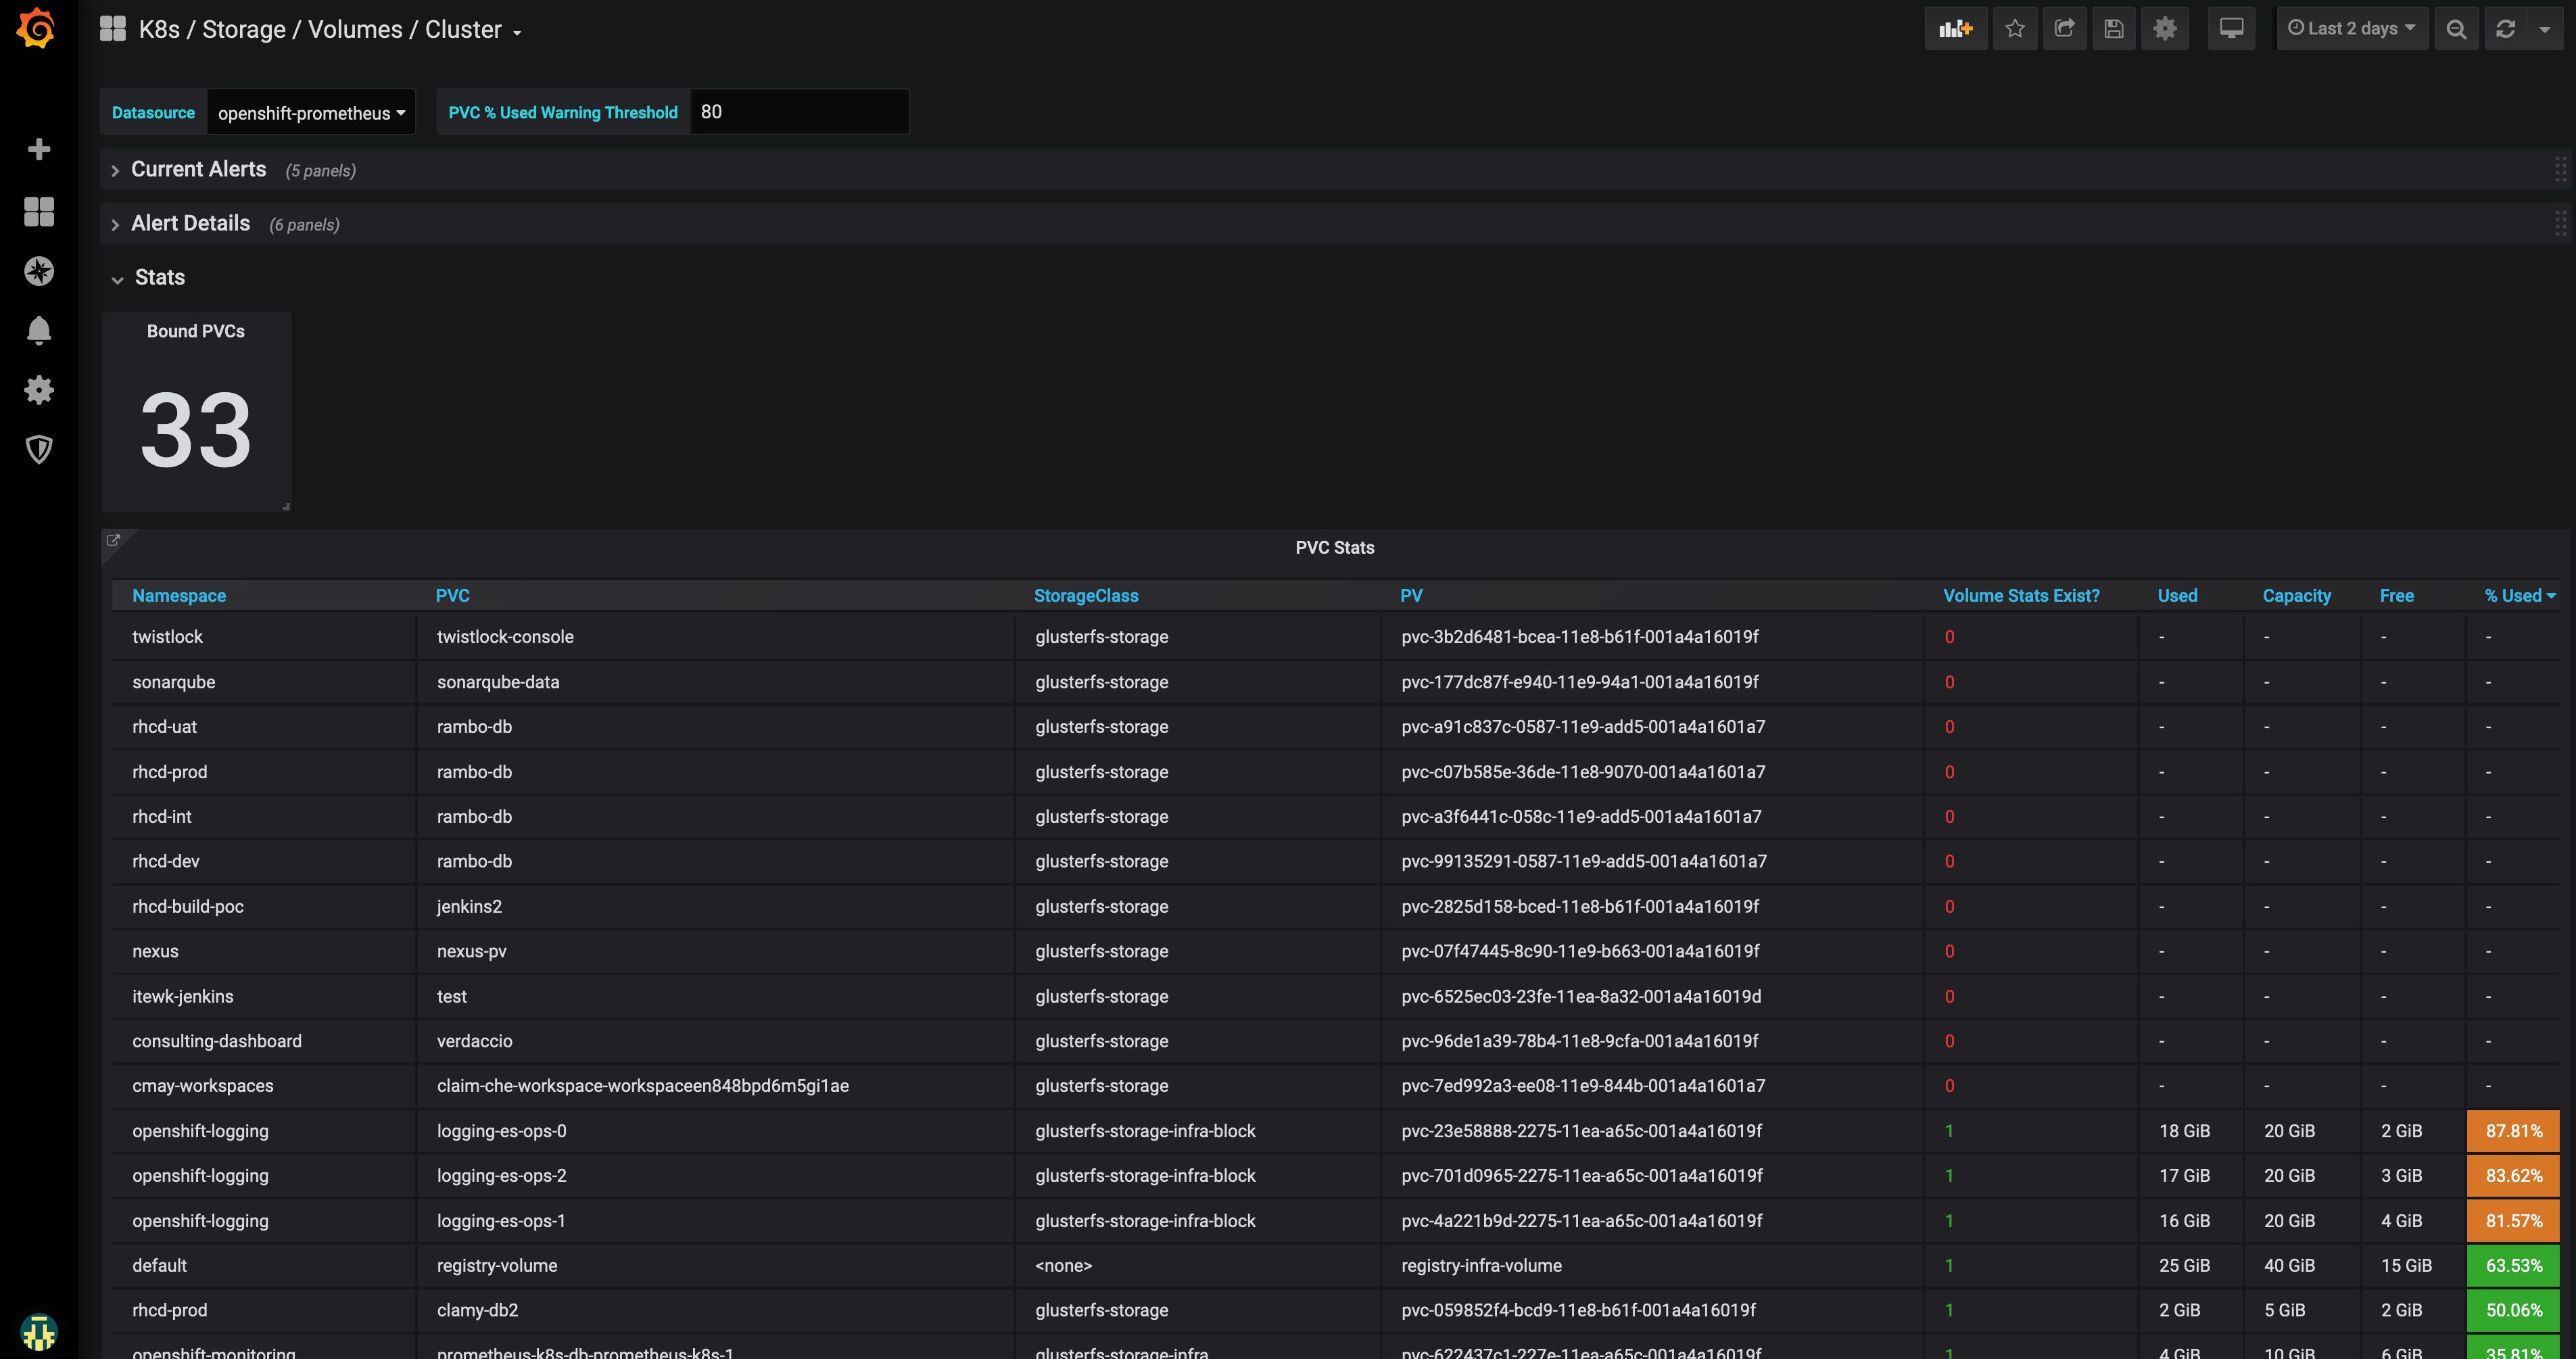Open the Explore compass icon in the sidebar

(x=39, y=271)
